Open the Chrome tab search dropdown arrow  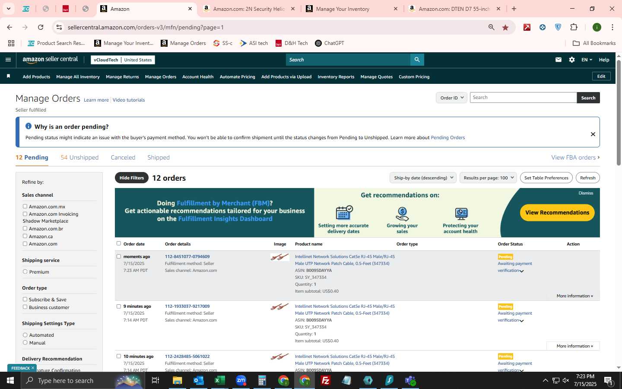pos(8,9)
